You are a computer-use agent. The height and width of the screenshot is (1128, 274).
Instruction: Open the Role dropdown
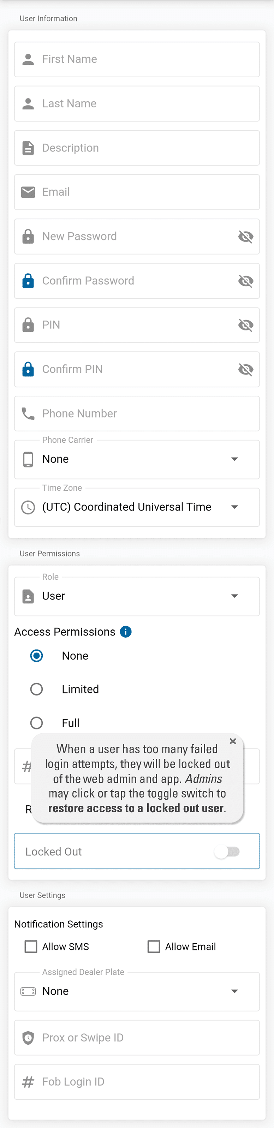(137, 596)
